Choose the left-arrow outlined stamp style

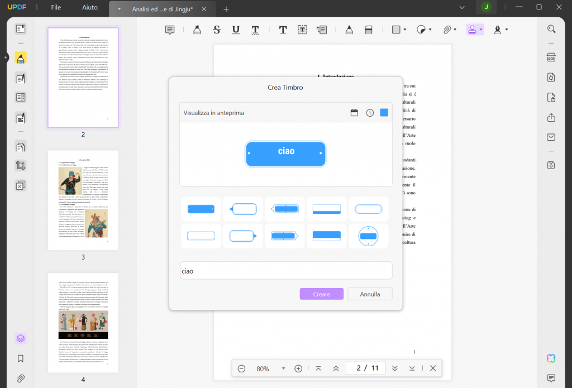(243, 209)
